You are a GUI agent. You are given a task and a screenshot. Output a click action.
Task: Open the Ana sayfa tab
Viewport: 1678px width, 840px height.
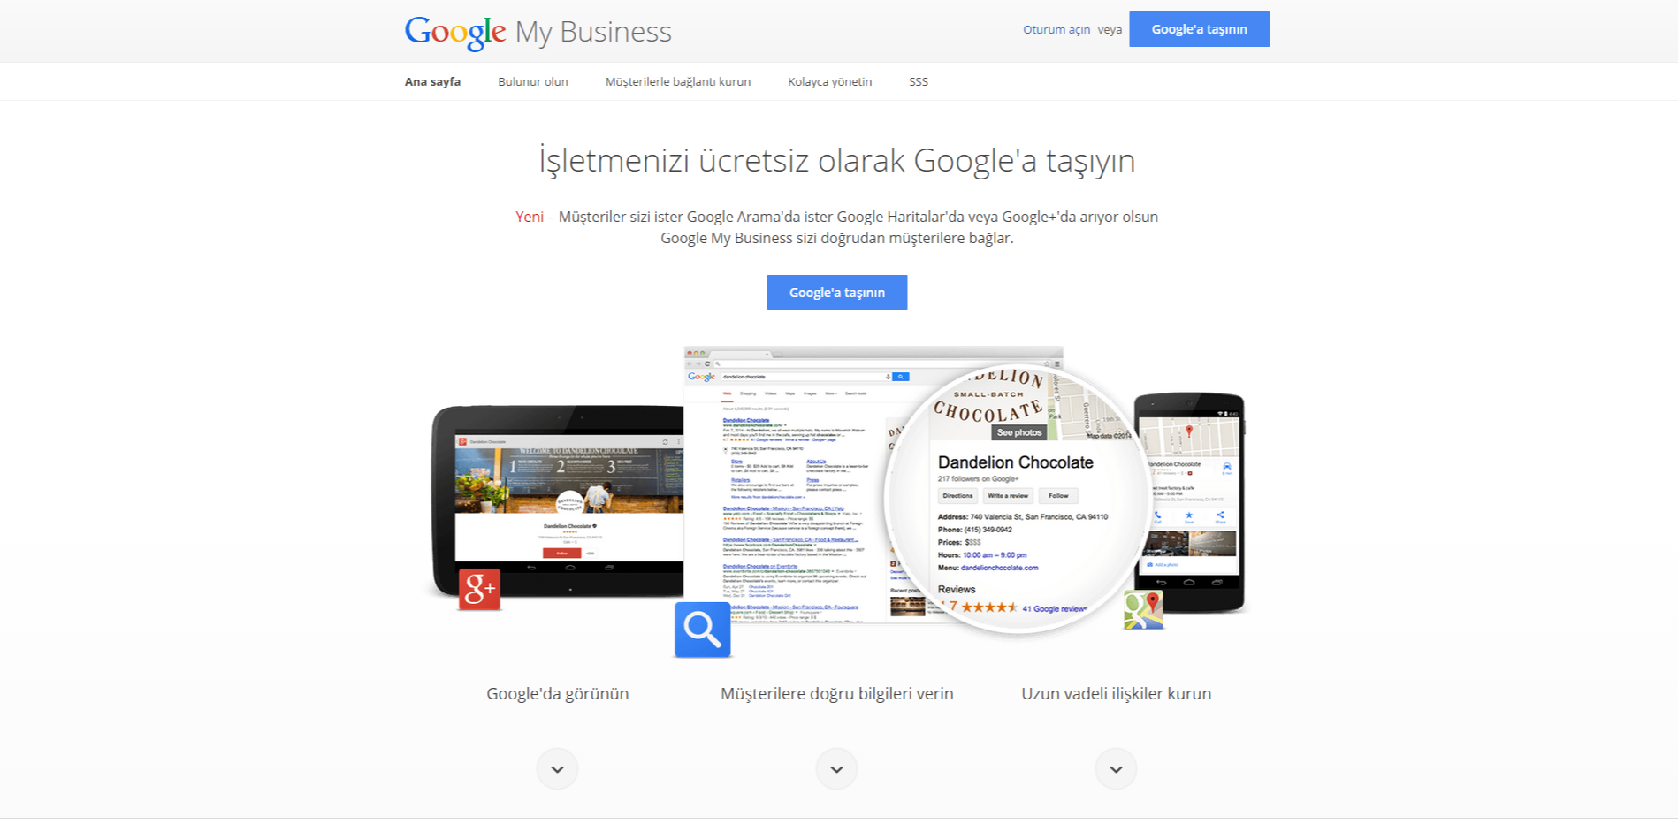[x=432, y=81]
